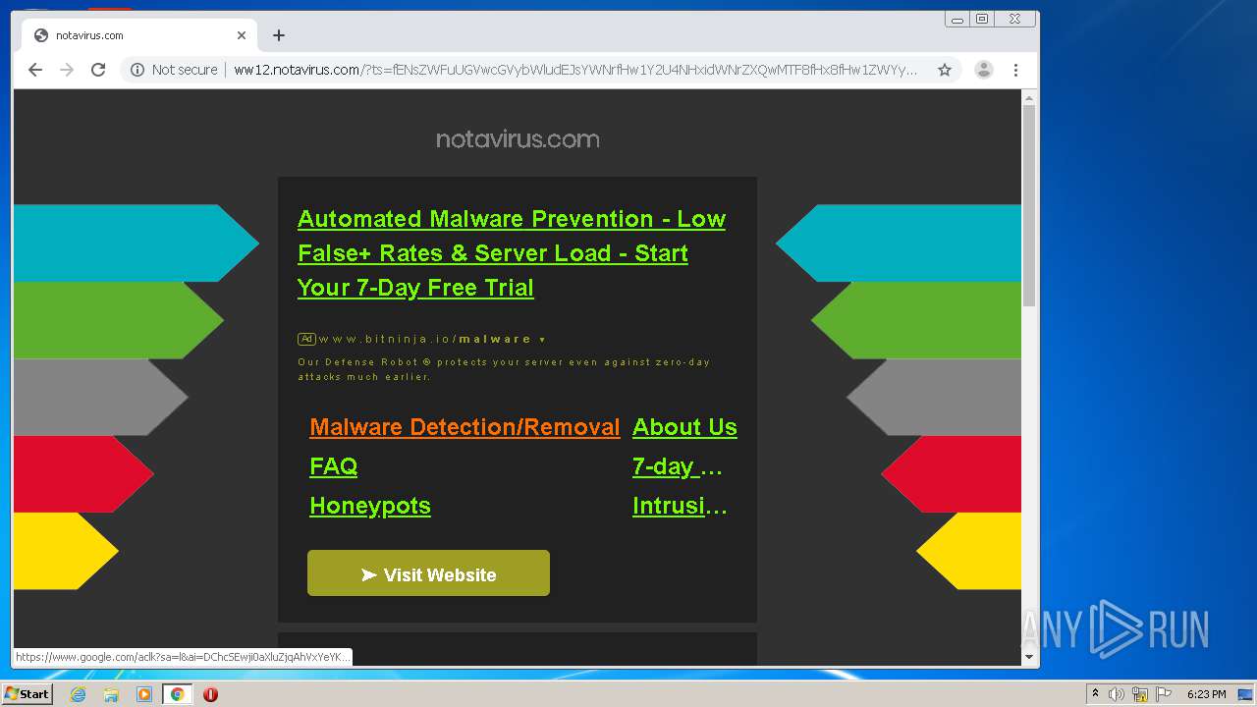Restore down the Chrome window

(x=982, y=19)
